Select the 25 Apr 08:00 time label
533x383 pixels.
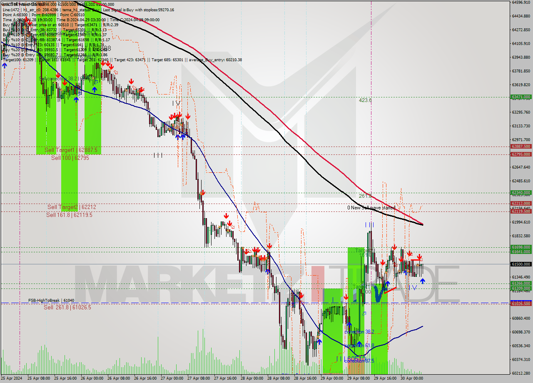pyautogui.click(x=38, y=378)
